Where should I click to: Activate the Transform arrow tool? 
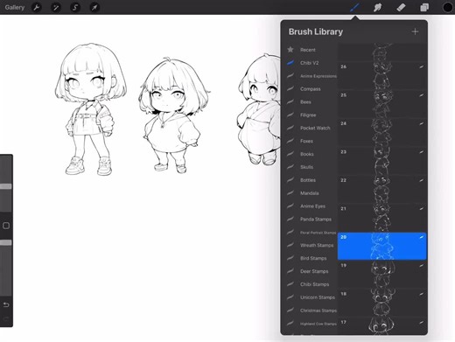pyautogui.click(x=94, y=7)
